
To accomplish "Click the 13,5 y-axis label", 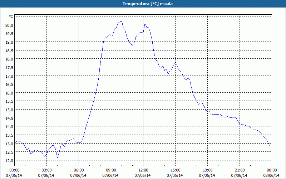I will point(9,135).
